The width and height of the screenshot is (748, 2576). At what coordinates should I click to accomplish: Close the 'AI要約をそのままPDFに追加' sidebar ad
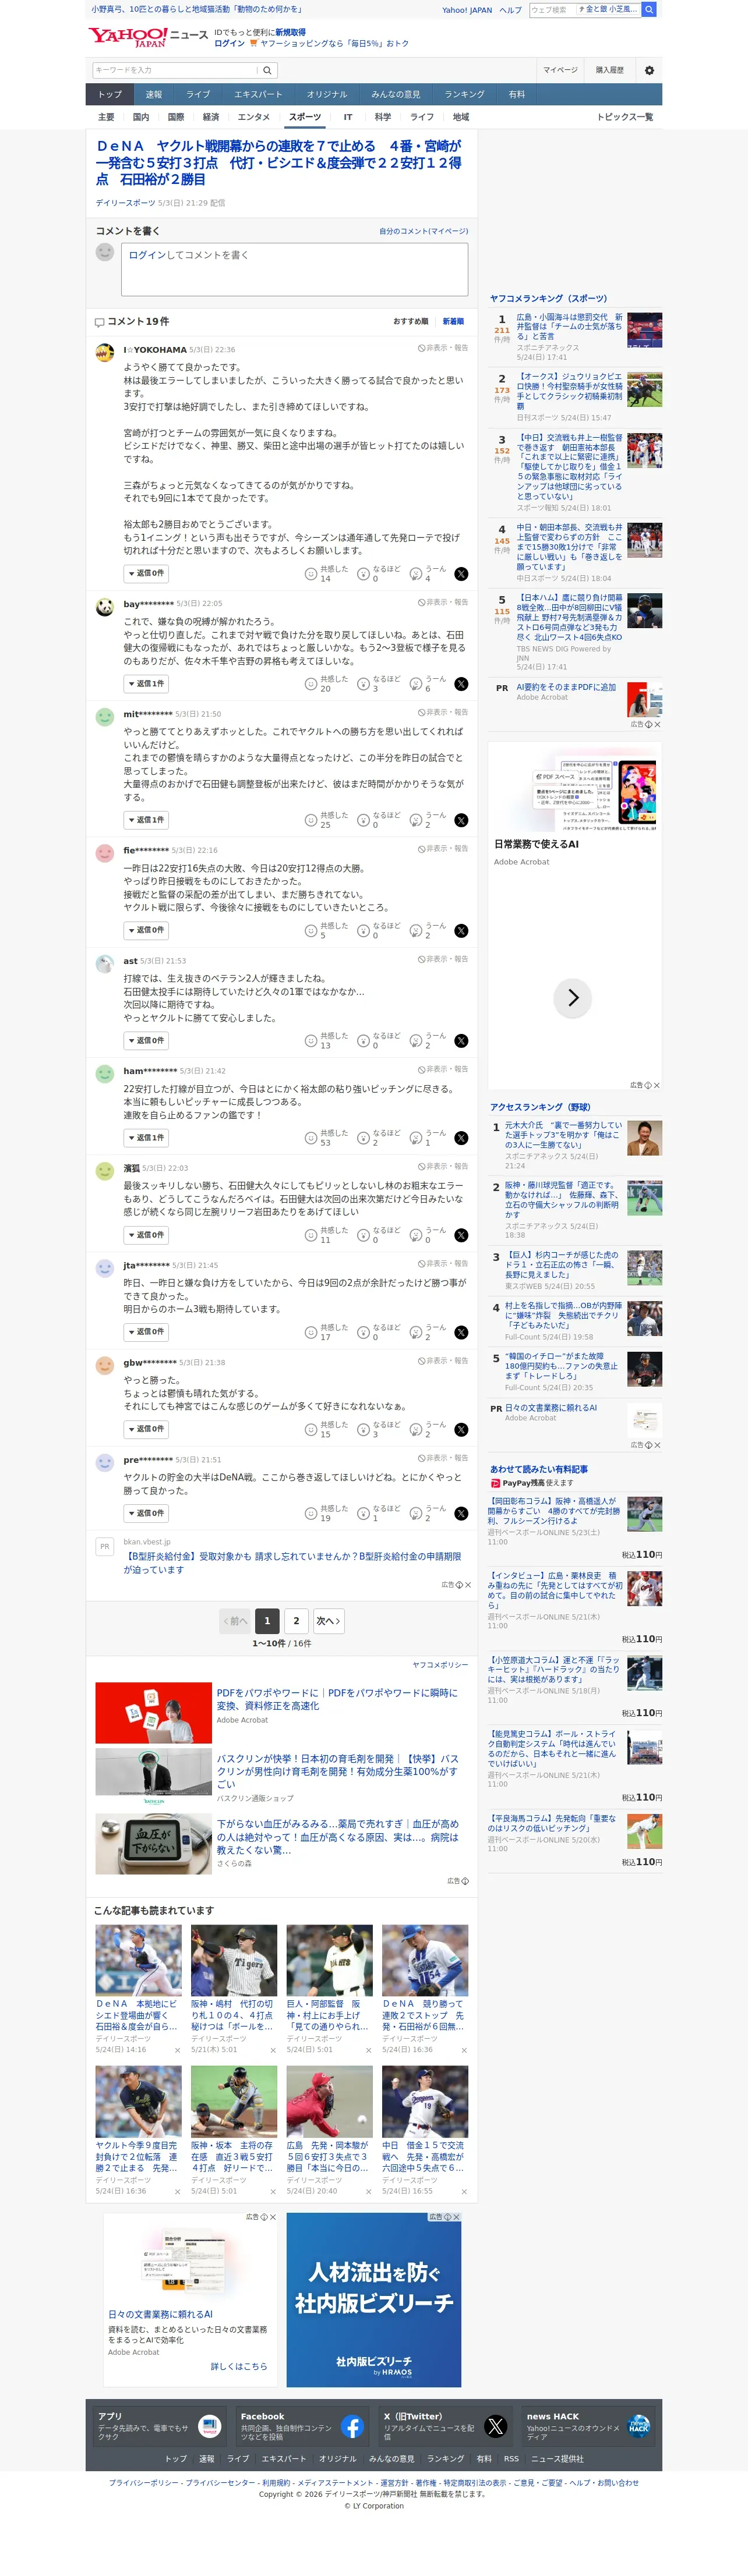[x=657, y=724]
